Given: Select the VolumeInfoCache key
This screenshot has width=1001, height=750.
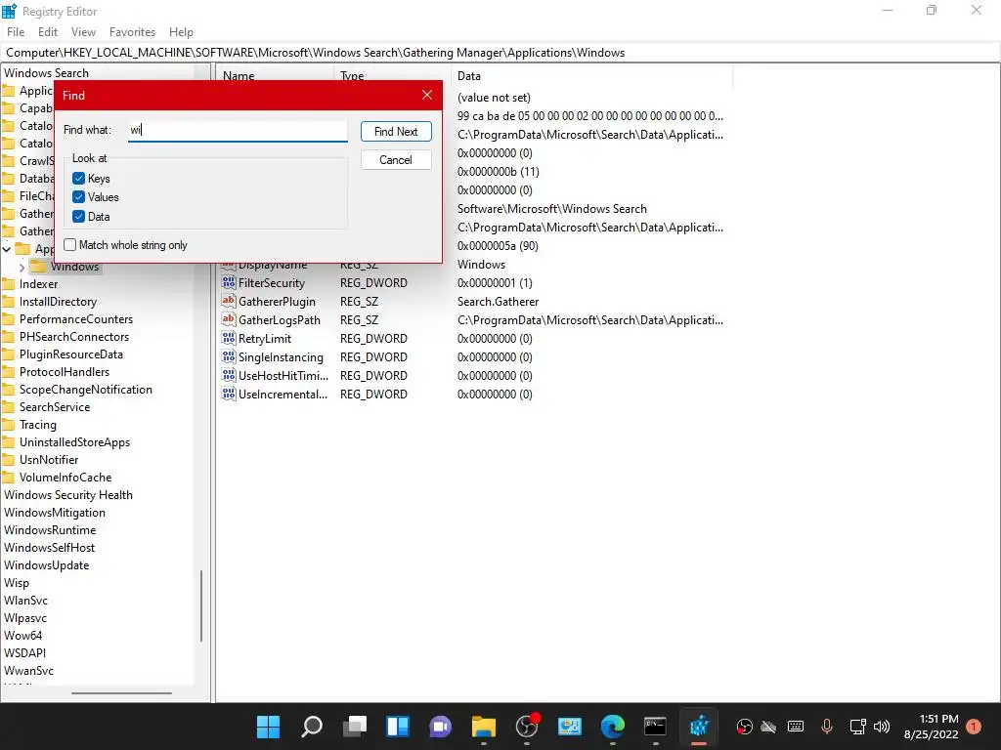Looking at the screenshot, I should click(65, 477).
